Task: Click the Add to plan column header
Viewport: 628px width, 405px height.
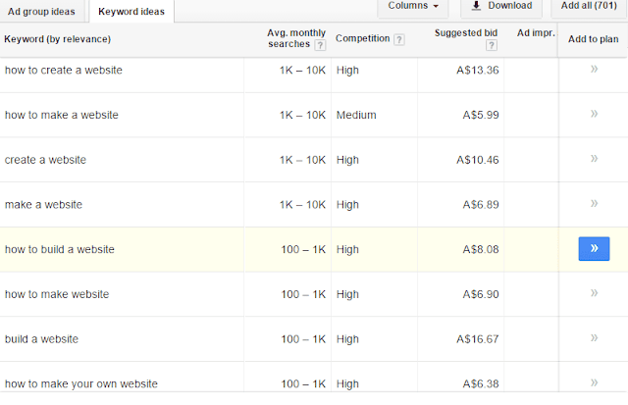Action: (x=593, y=39)
